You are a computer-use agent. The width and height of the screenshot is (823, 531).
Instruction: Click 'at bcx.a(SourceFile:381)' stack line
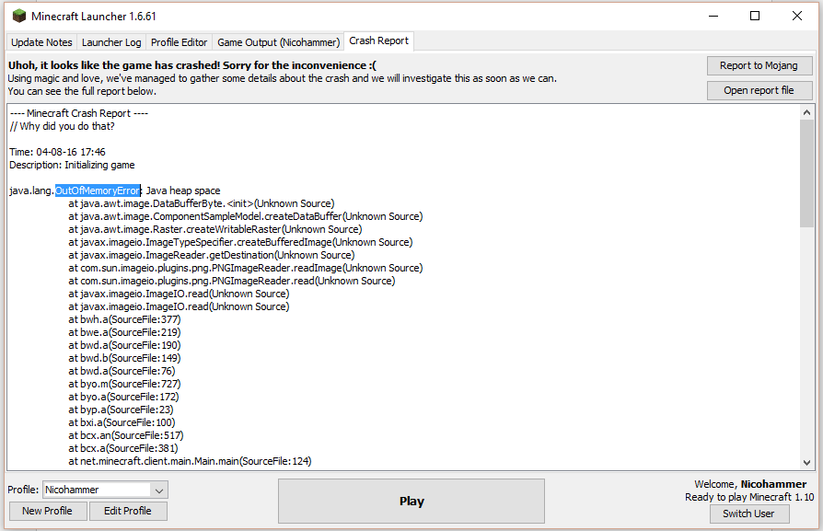pyautogui.click(x=123, y=448)
